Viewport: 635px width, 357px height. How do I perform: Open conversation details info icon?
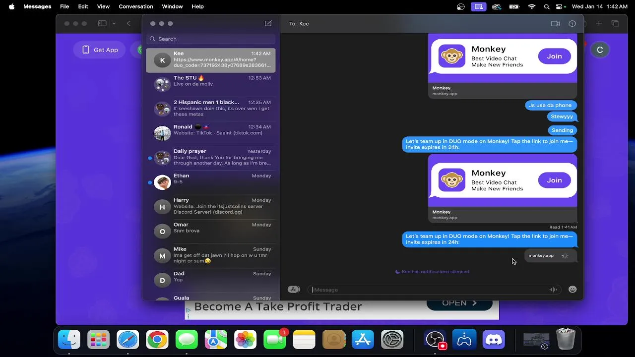(572, 23)
